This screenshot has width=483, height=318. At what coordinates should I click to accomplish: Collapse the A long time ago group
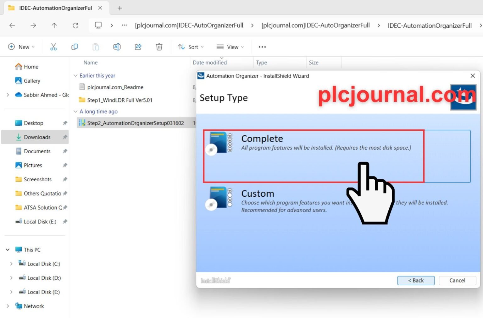(76, 111)
